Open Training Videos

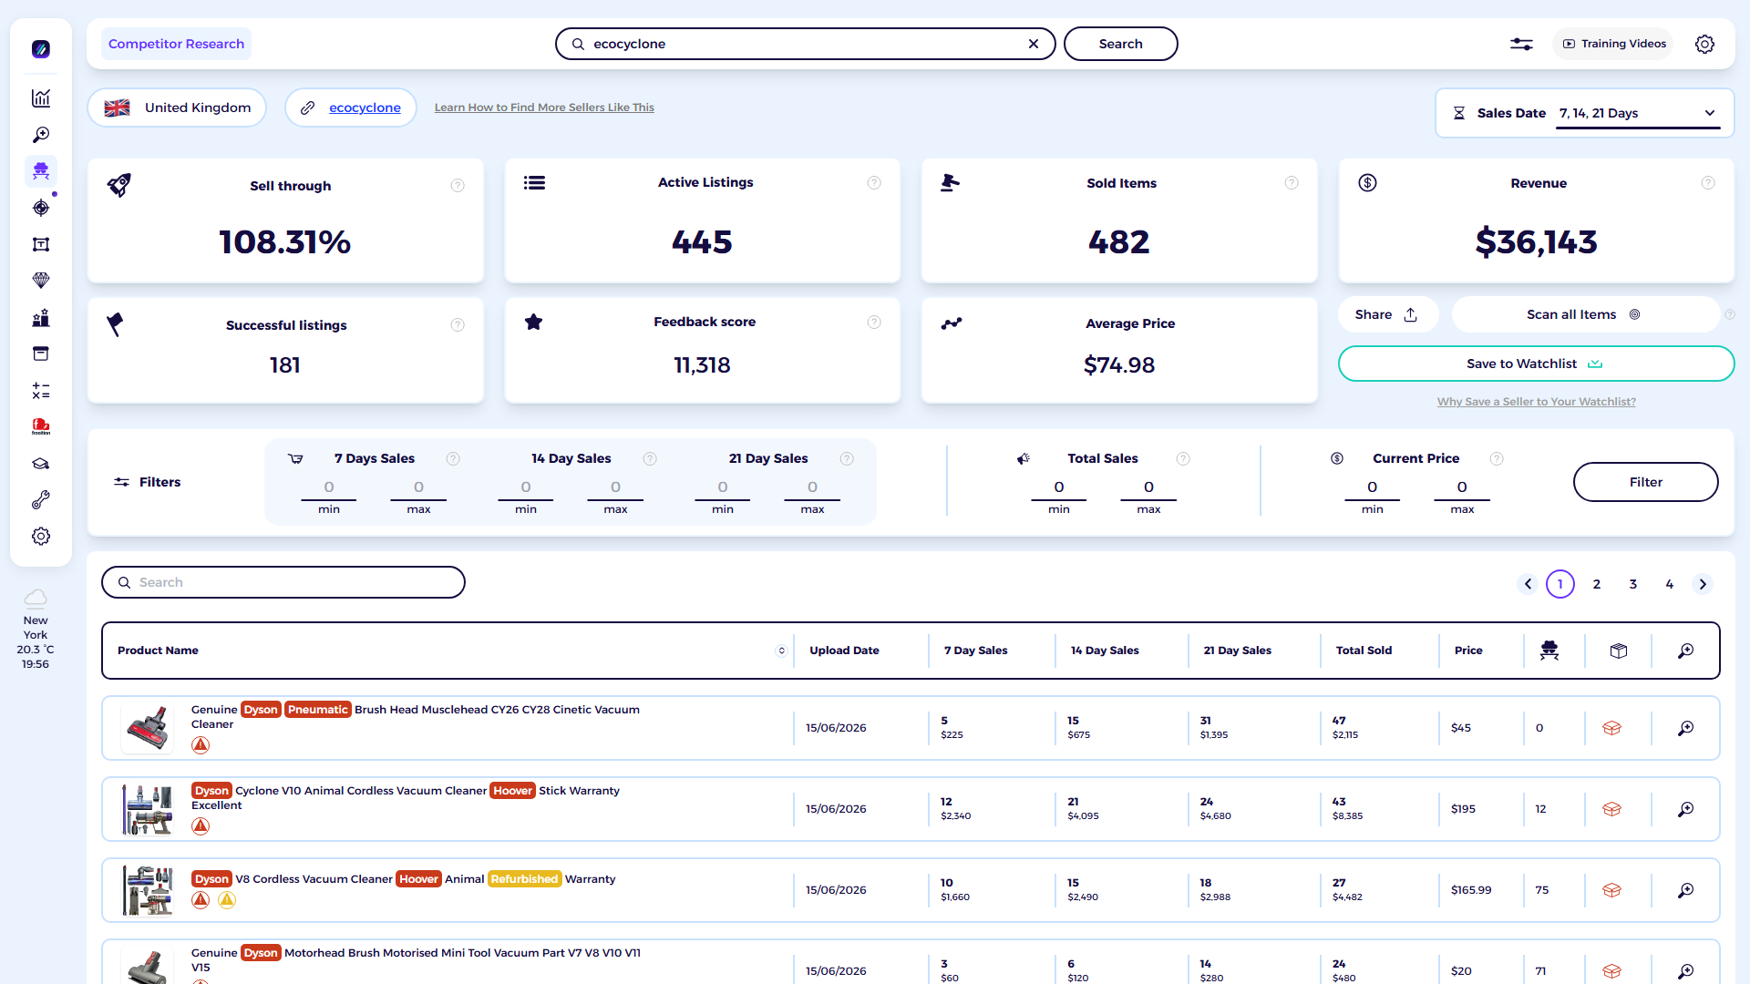pos(1614,44)
